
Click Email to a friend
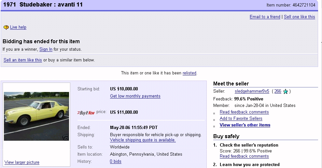click(265, 17)
